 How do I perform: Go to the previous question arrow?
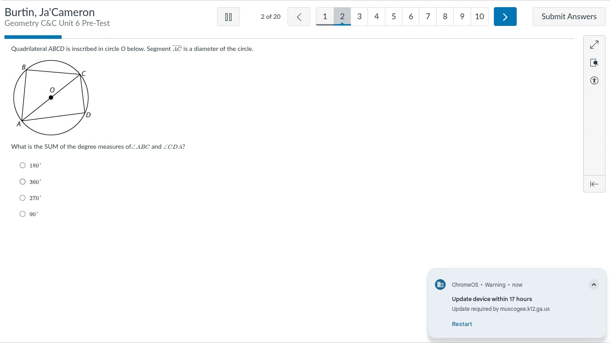click(x=299, y=17)
